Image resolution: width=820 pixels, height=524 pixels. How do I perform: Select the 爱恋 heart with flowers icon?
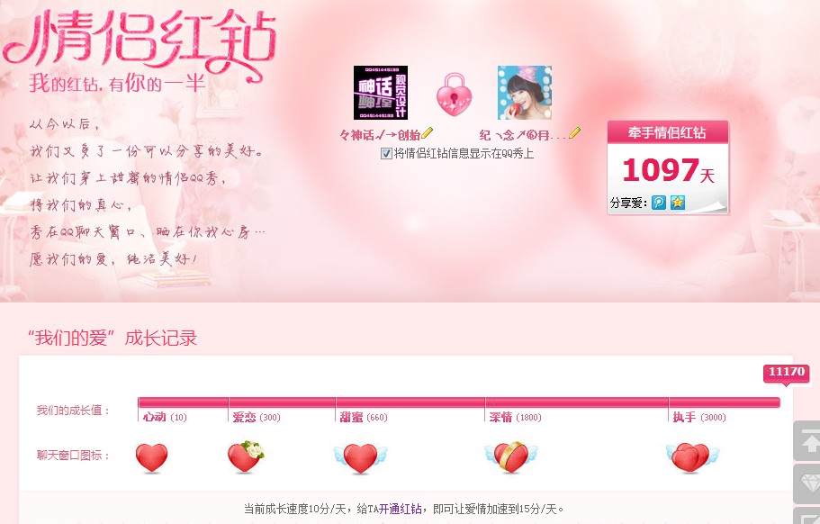point(246,456)
